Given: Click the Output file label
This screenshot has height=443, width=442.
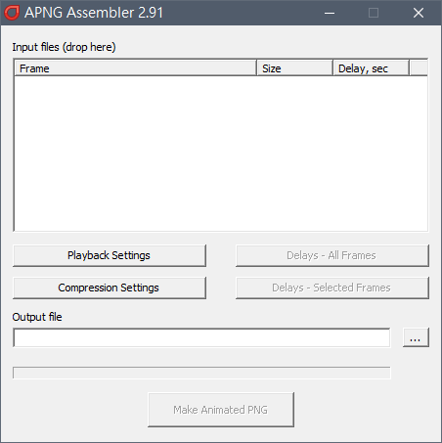Looking at the screenshot, I should [37, 317].
